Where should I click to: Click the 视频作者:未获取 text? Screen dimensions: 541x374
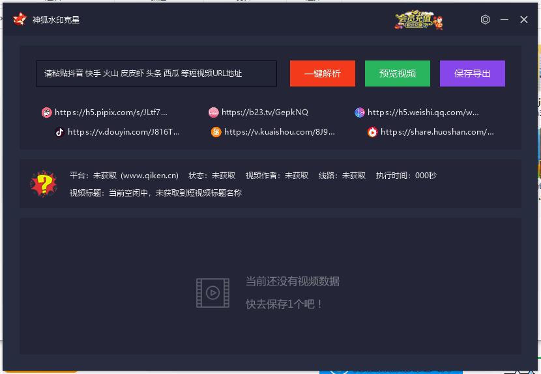[x=277, y=176]
